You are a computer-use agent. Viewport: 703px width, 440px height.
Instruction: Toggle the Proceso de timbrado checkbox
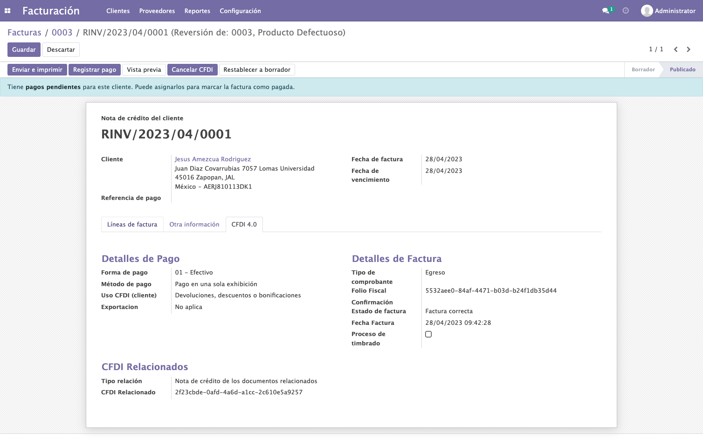428,334
